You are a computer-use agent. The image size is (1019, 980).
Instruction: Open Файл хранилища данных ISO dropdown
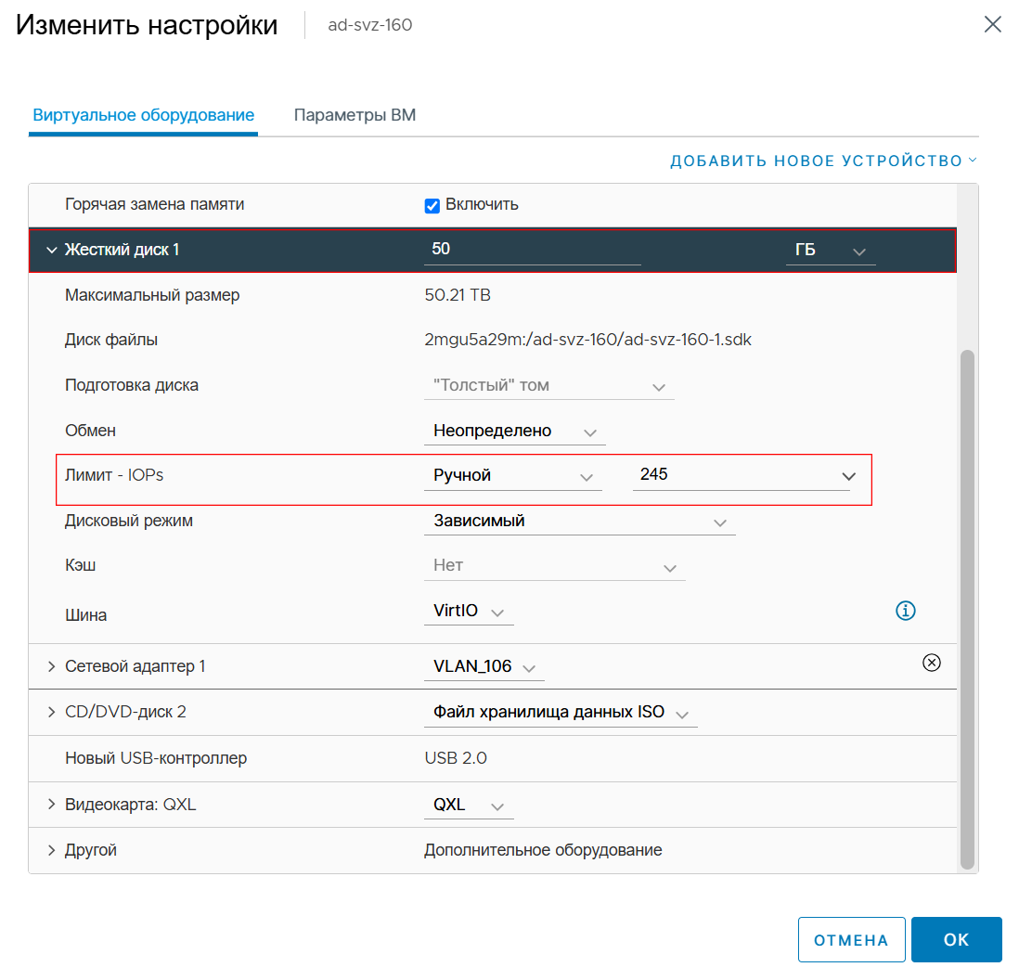(561, 713)
